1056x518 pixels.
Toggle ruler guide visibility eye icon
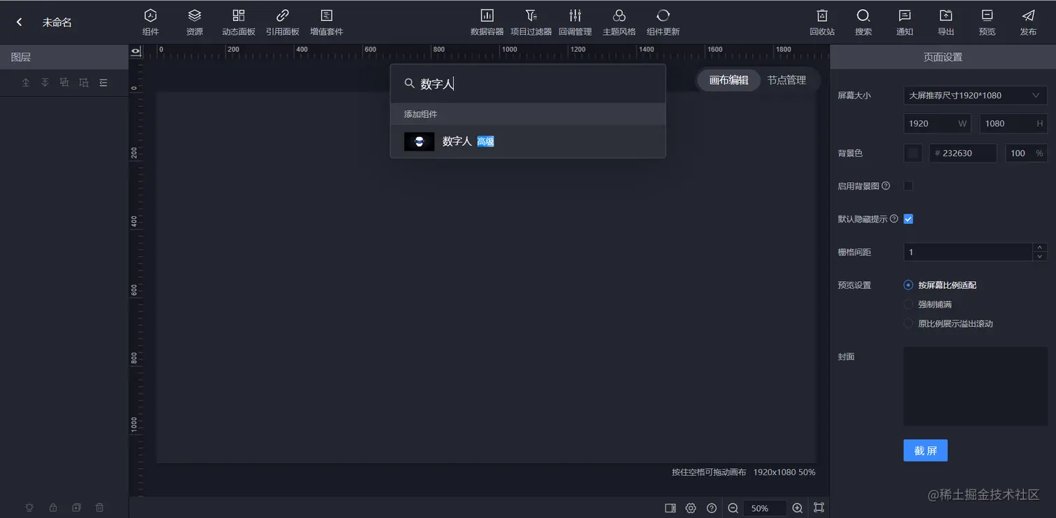(x=135, y=52)
